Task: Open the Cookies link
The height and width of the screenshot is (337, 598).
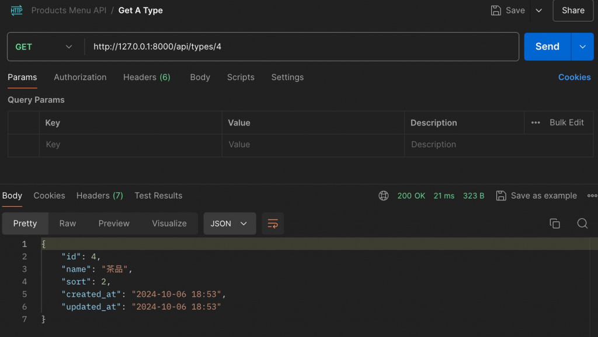Action: pyautogui.click(x=574, y=77)
